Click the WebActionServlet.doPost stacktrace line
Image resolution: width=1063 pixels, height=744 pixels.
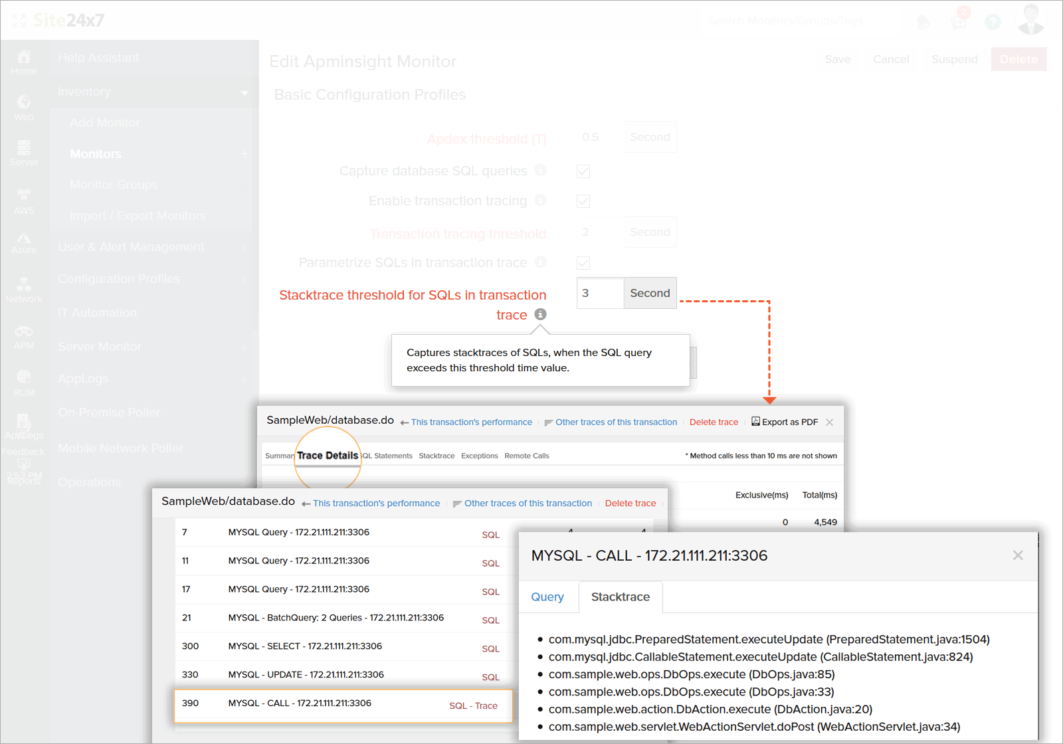pos(754,727)
